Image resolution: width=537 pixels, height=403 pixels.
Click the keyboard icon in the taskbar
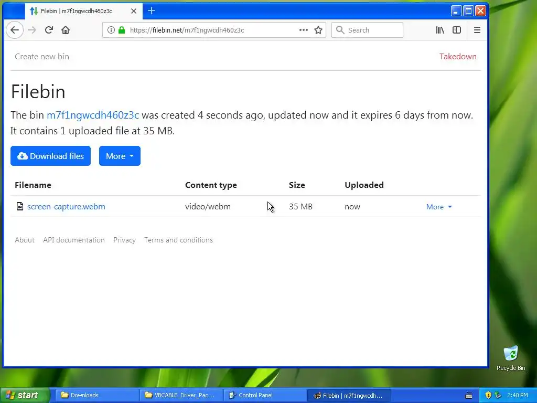tap(469, 396)
